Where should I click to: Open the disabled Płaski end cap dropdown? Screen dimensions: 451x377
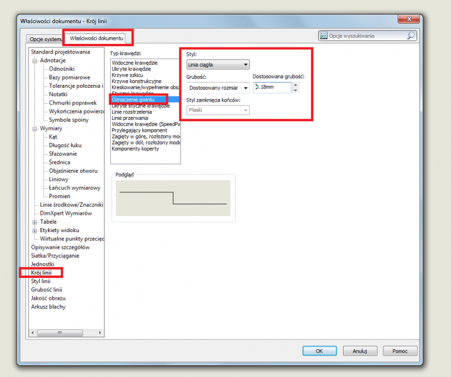point(218,110)
